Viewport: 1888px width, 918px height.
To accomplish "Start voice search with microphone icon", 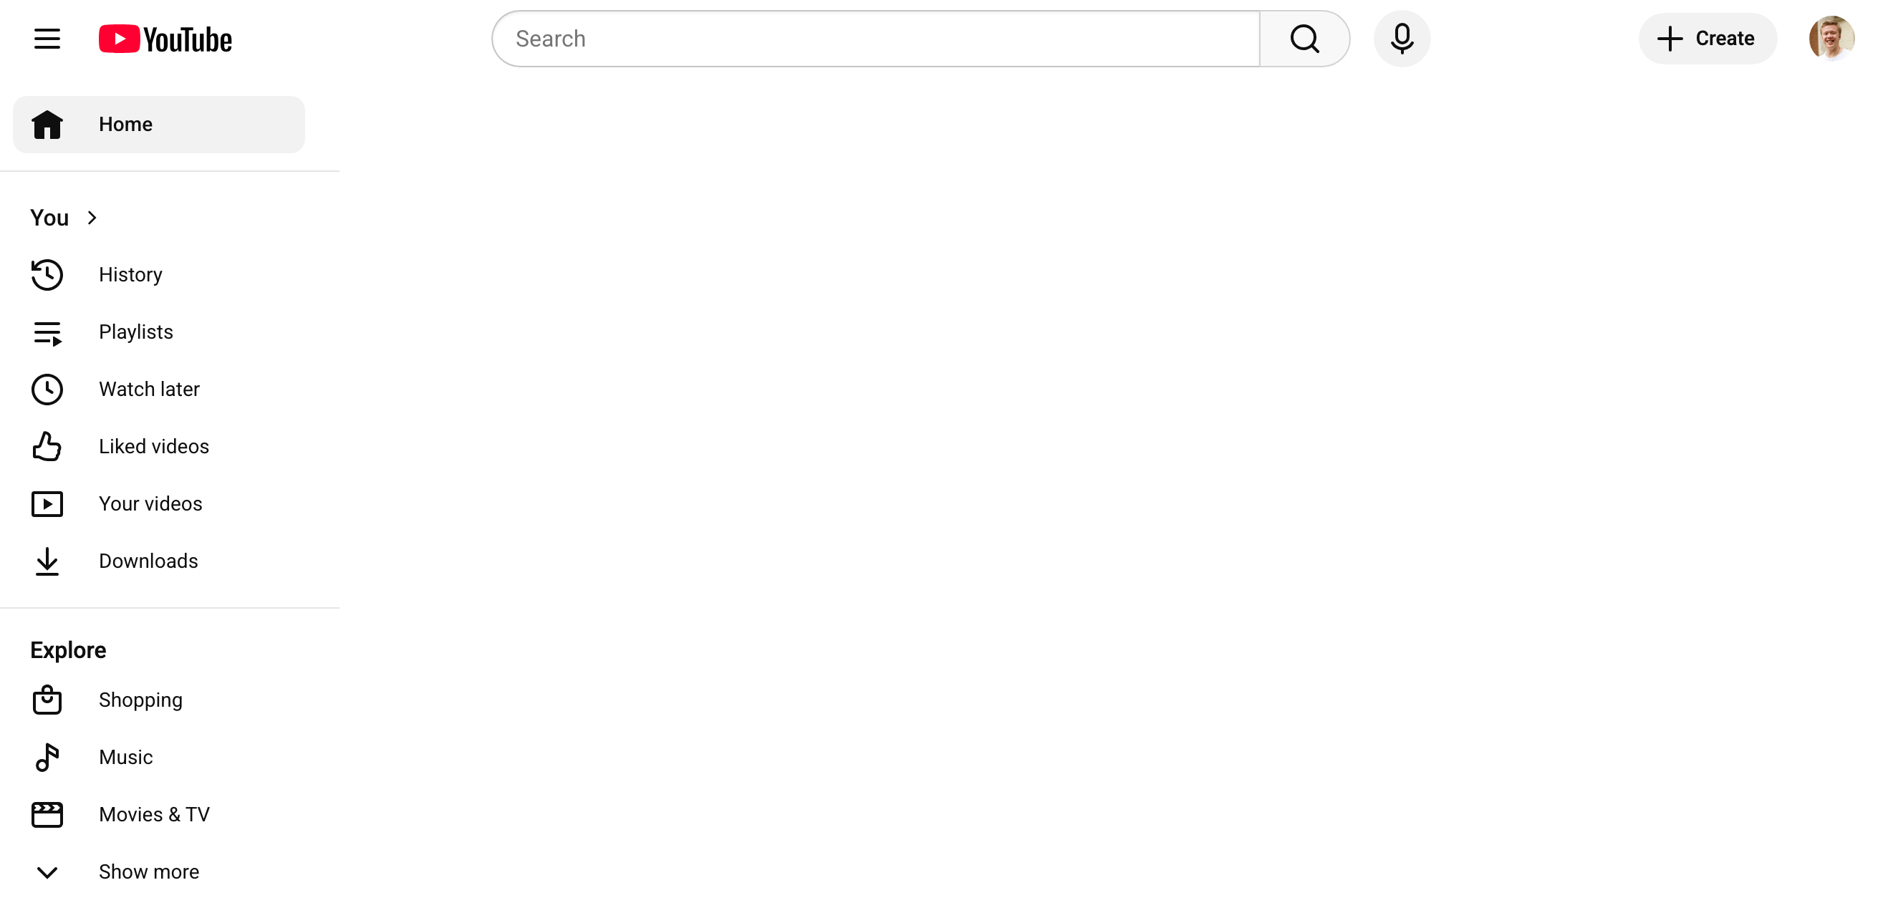I will pos(1402,39).
